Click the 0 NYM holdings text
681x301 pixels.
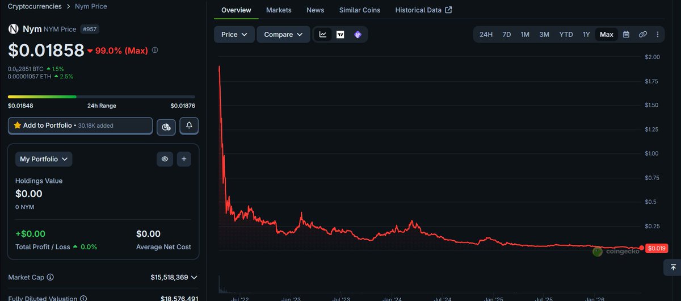click(x=24, y=207)
